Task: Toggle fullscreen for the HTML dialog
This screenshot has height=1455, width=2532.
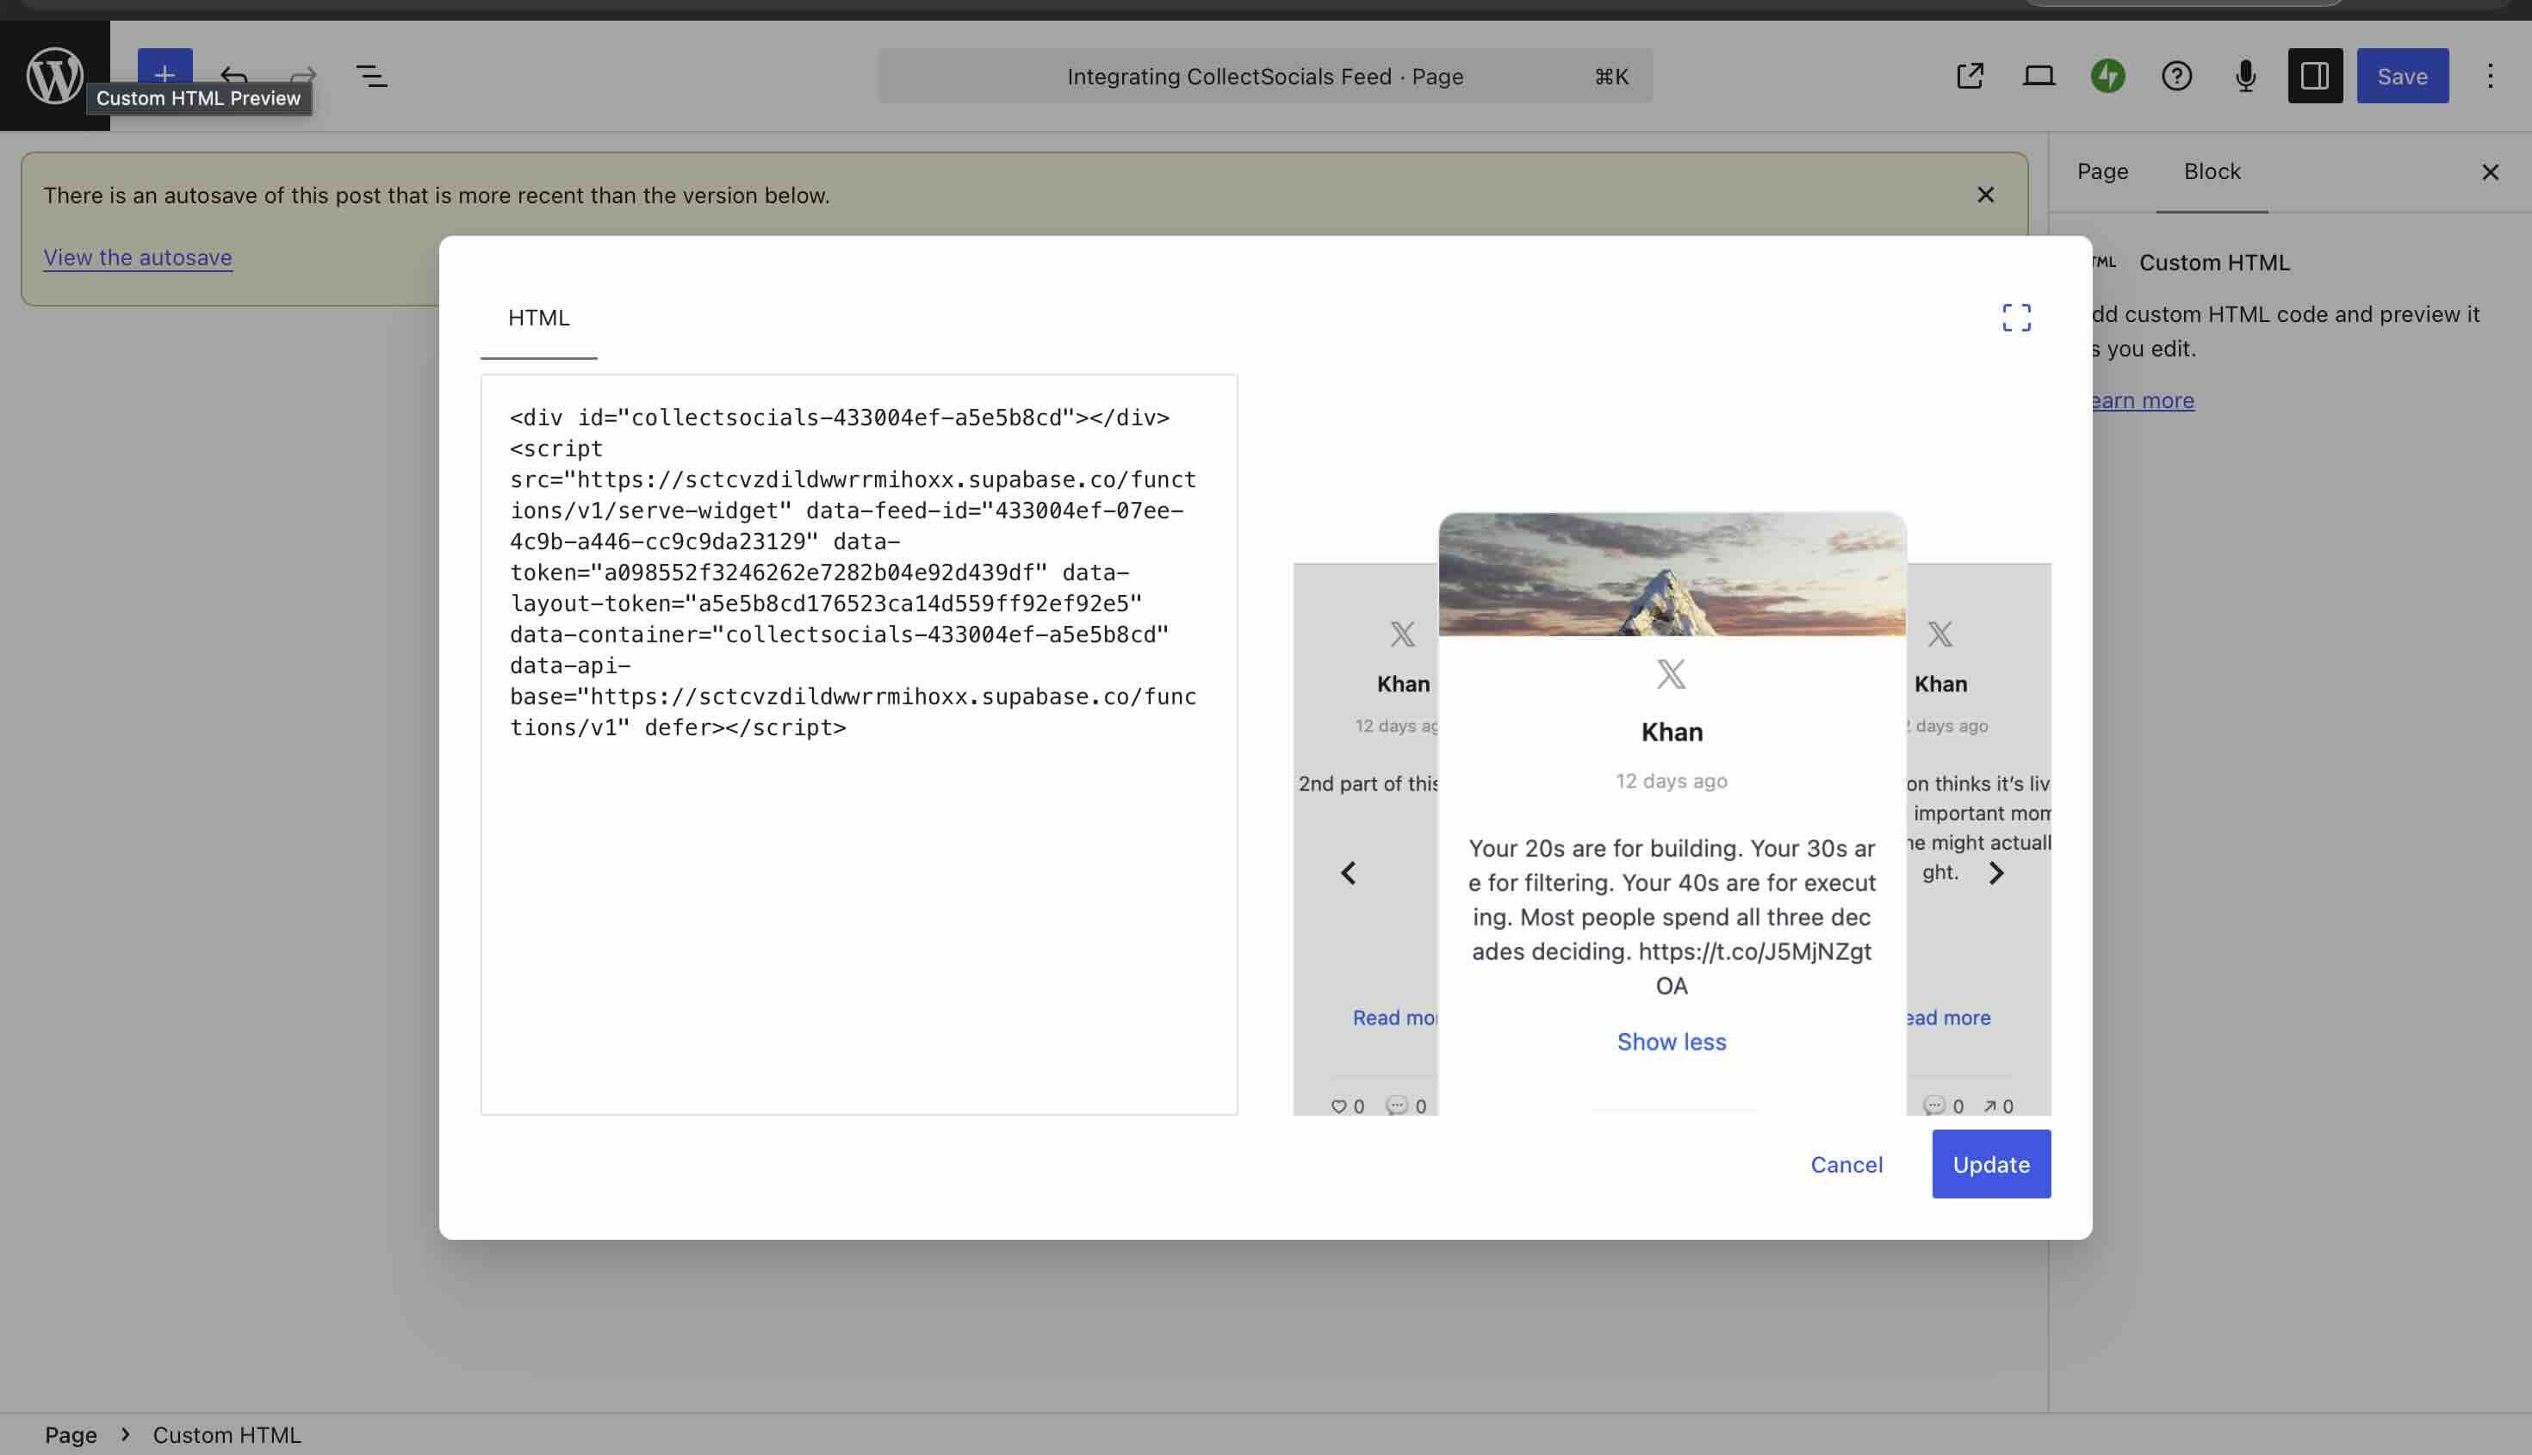Action: (2016, 317)
